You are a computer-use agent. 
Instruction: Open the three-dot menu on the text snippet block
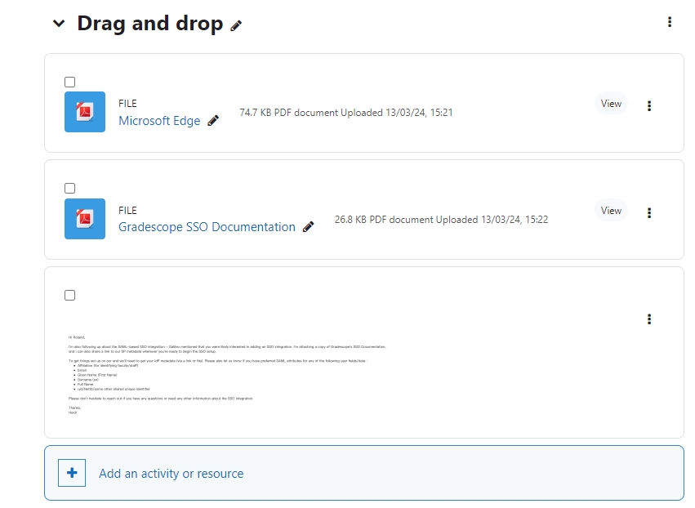click(649, 319)
